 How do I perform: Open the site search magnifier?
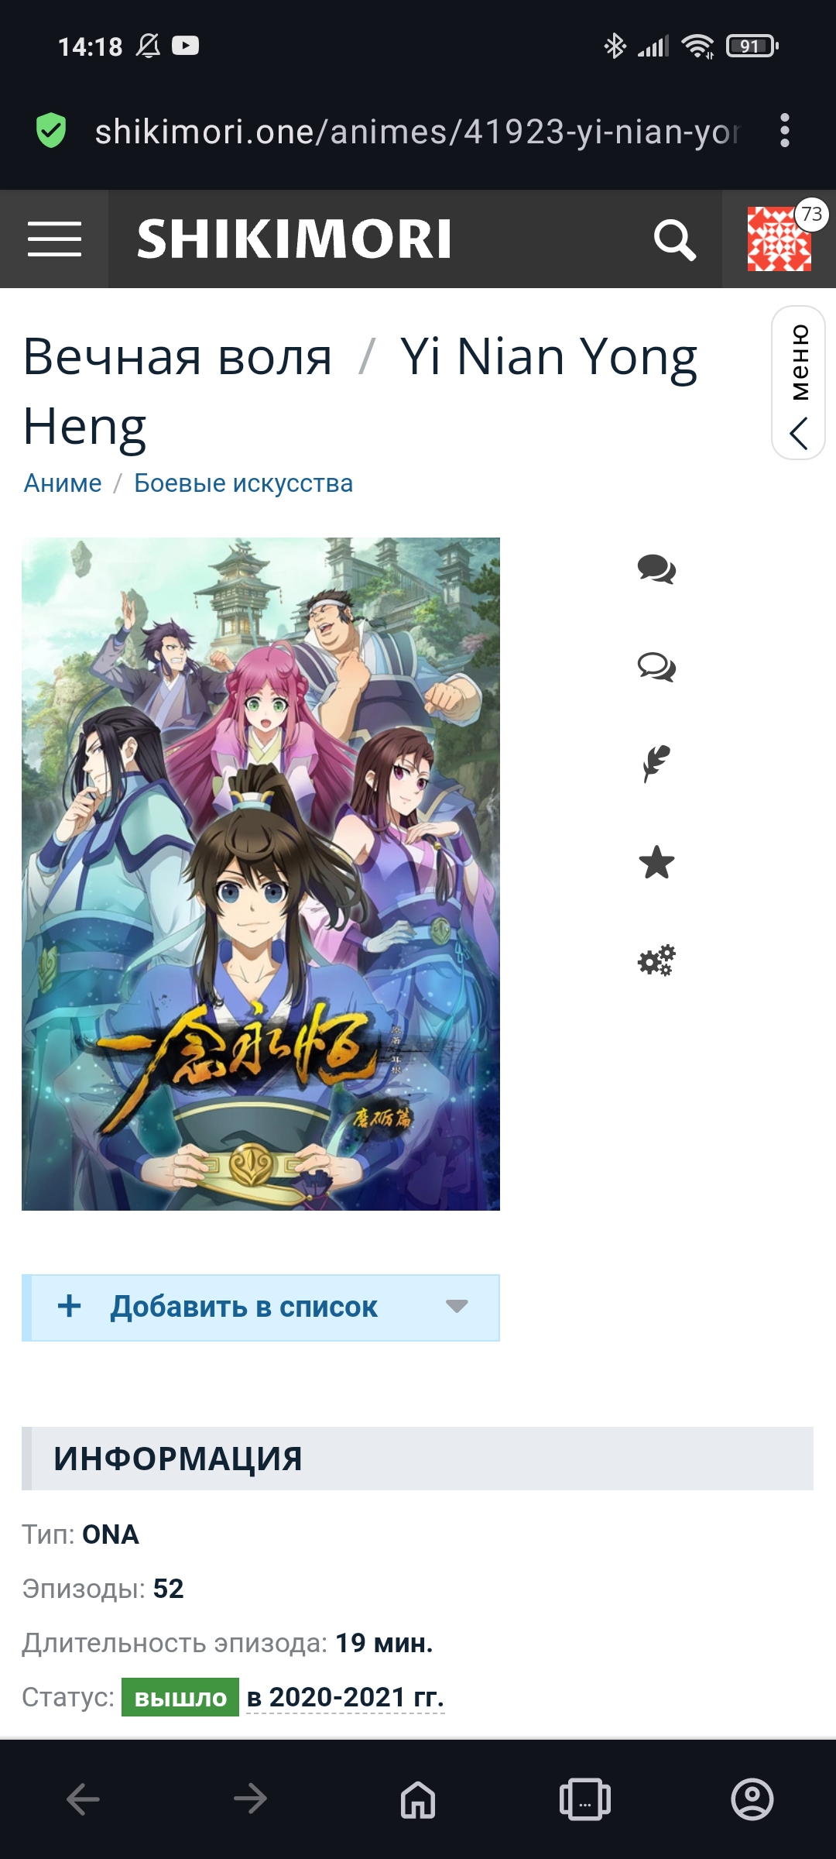[x=674, y=239]
